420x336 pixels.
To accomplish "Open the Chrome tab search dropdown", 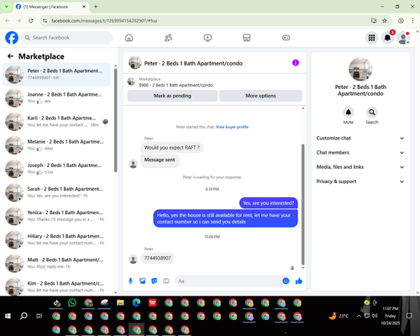I will pos(6,7).
